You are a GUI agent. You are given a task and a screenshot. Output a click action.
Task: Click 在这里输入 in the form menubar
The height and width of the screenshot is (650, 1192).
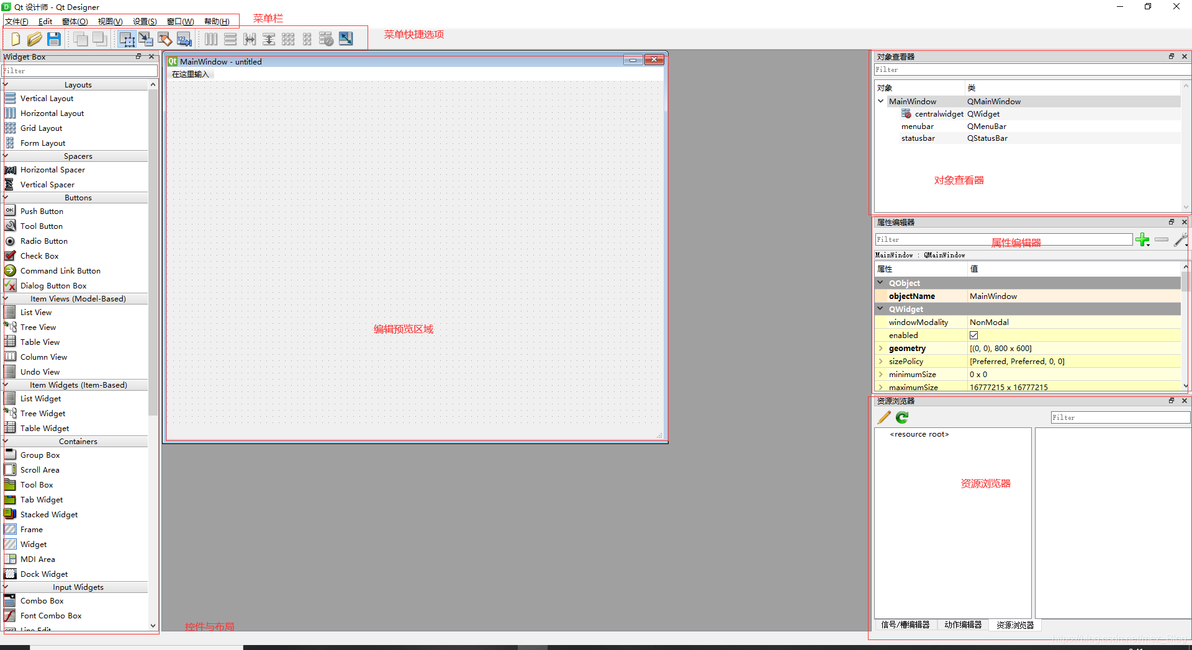pos(191,74)
